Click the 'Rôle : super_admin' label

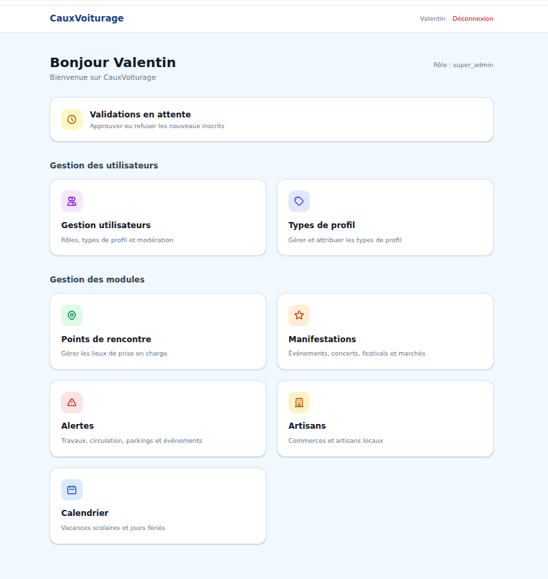(x=463, y=65)
